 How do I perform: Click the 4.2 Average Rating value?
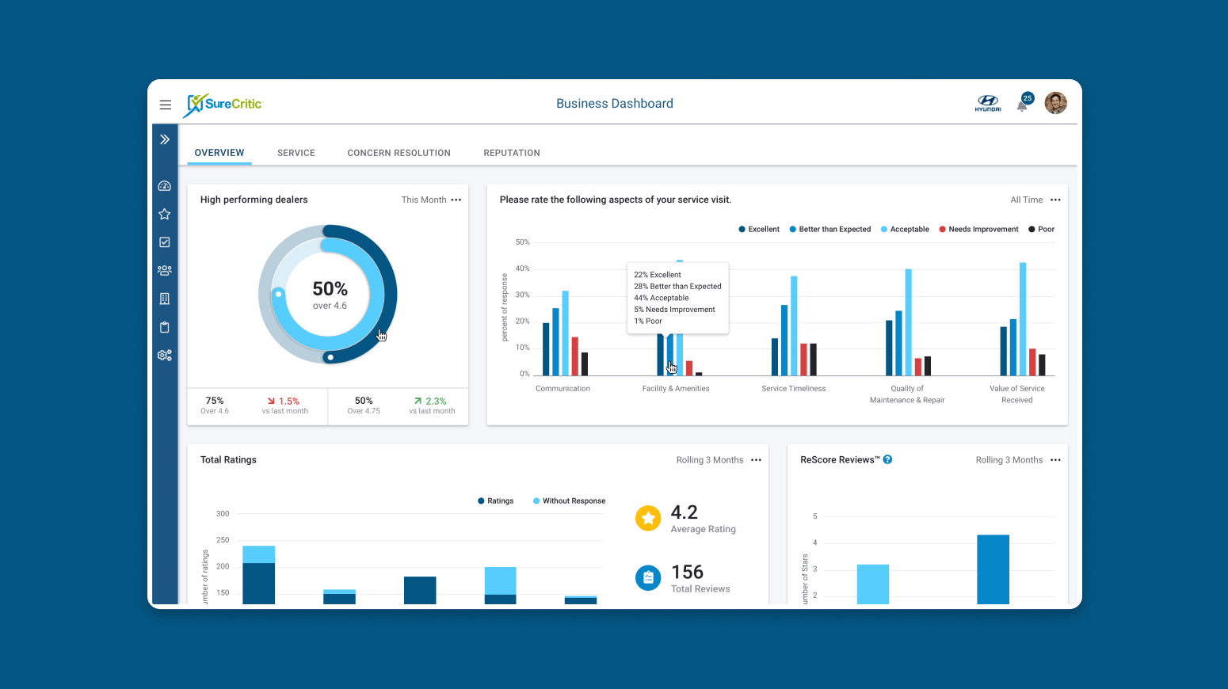[685, 512]
